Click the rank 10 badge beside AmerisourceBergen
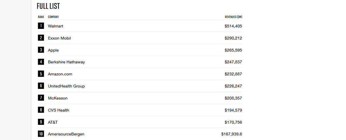This screenshot has height=140, width=346. (41, 134)
